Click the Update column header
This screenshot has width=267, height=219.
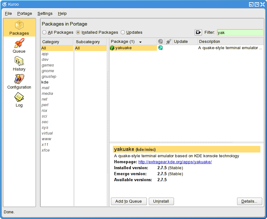coord(185,42)
